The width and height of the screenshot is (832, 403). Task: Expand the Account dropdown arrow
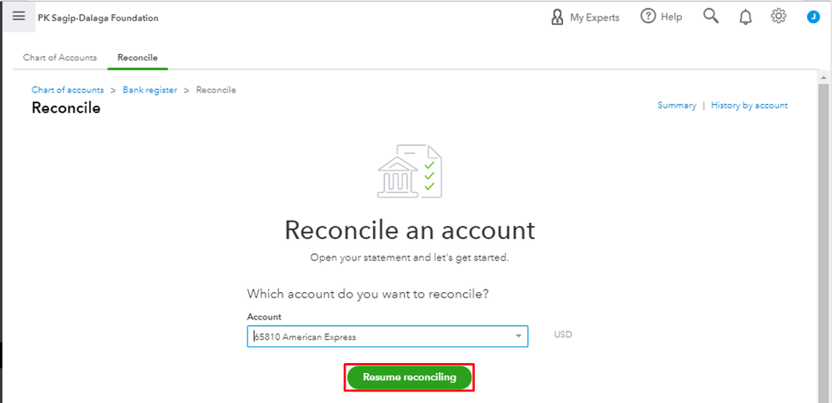coord(519,336)
